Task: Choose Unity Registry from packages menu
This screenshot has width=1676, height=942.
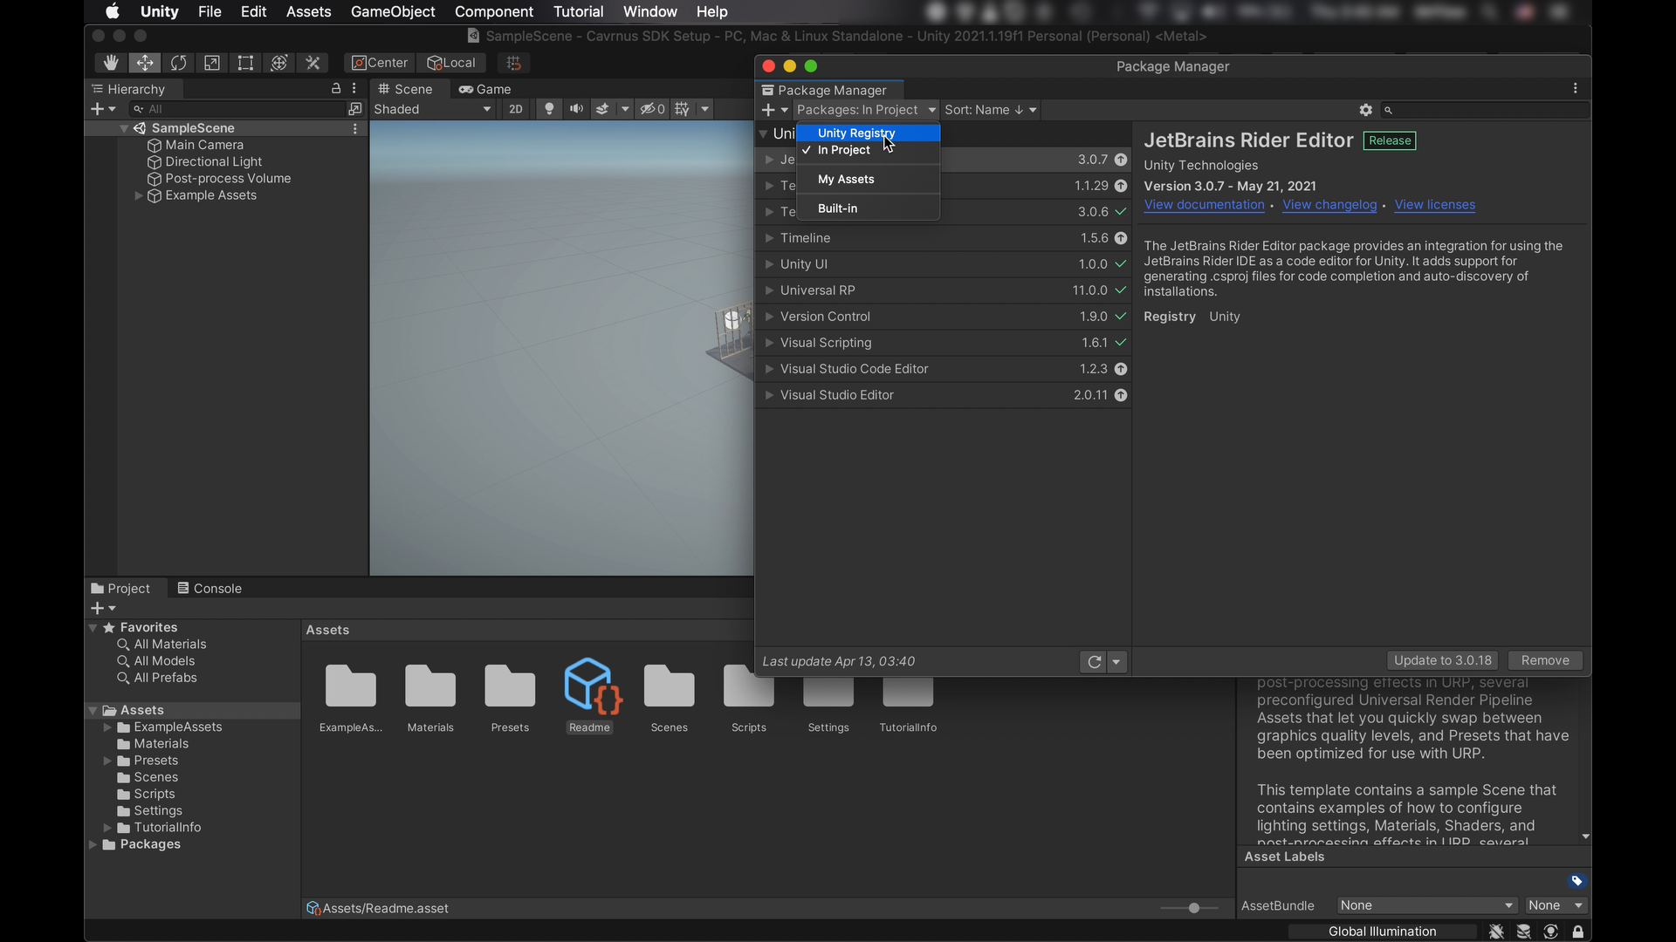Action: (x=856, y=133)
